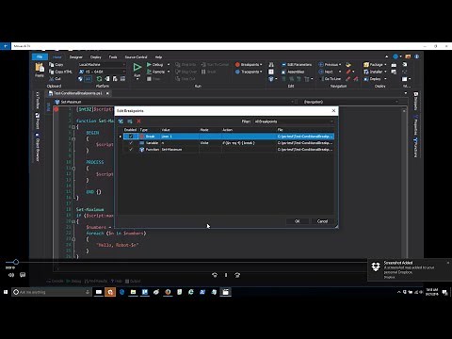Click the video progress slider handle
Image resolution: width=452 pixels, height=339 pixels.
click(x=16, y=262)
